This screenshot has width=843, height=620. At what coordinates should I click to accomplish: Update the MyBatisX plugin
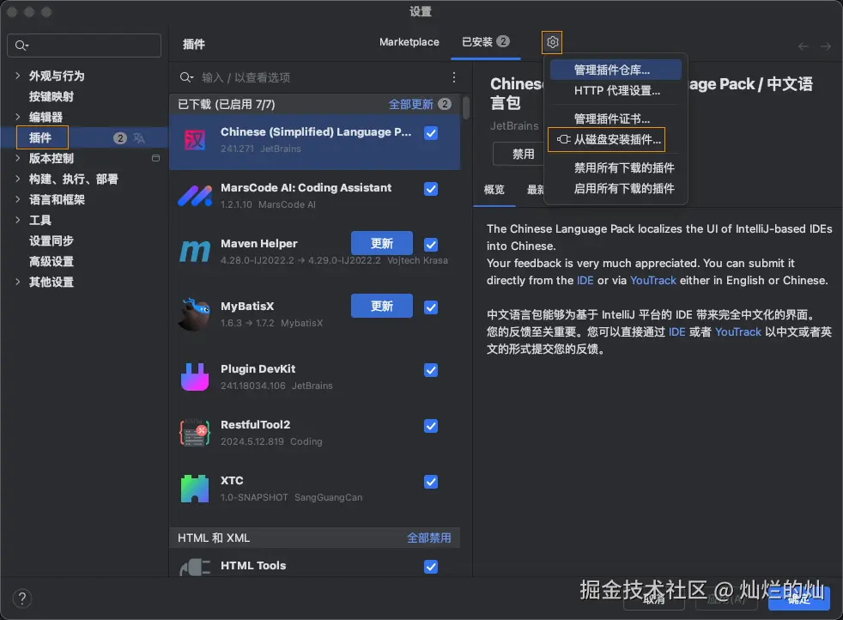382,306
